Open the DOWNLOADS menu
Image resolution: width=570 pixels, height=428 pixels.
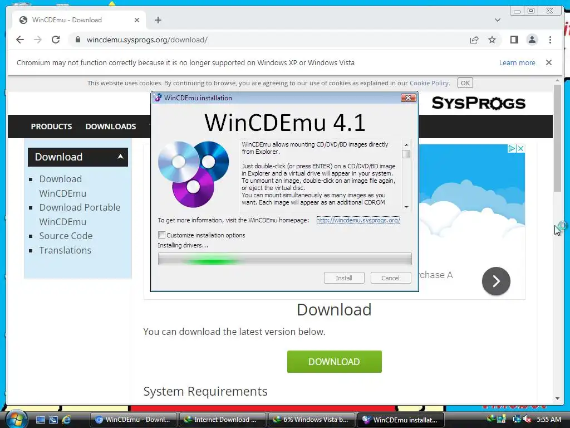pos(111,127)
